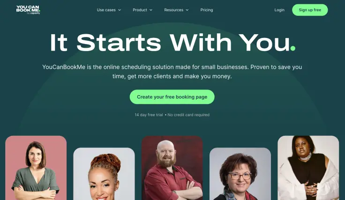Click the No credit card required text

188,115
